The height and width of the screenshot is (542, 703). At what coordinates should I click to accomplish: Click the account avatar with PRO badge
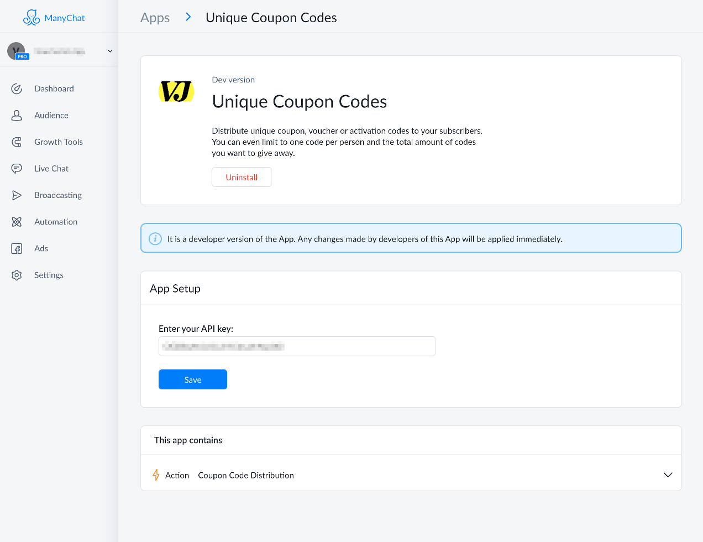coord(17,51)
